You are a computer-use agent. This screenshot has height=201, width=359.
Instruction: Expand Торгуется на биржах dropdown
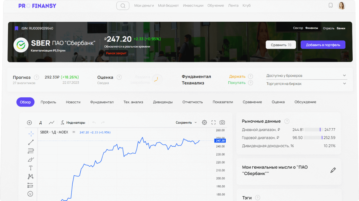coord(307,84)
